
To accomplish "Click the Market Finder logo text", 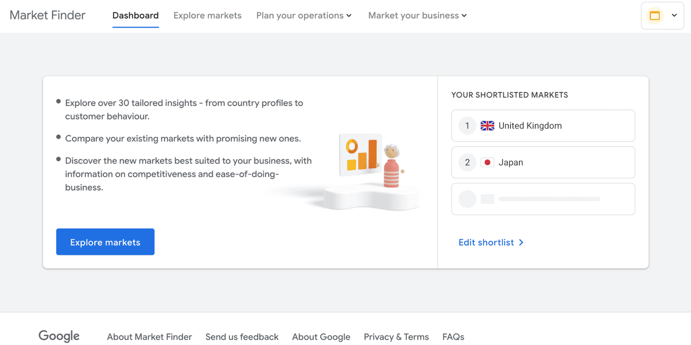I will tap(48, 15).
